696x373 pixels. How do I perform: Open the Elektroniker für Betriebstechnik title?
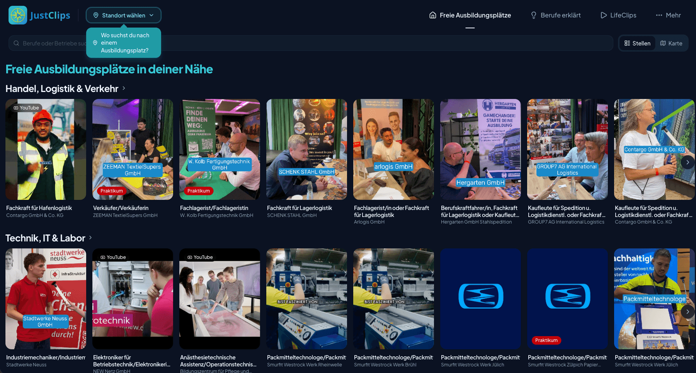132,361
